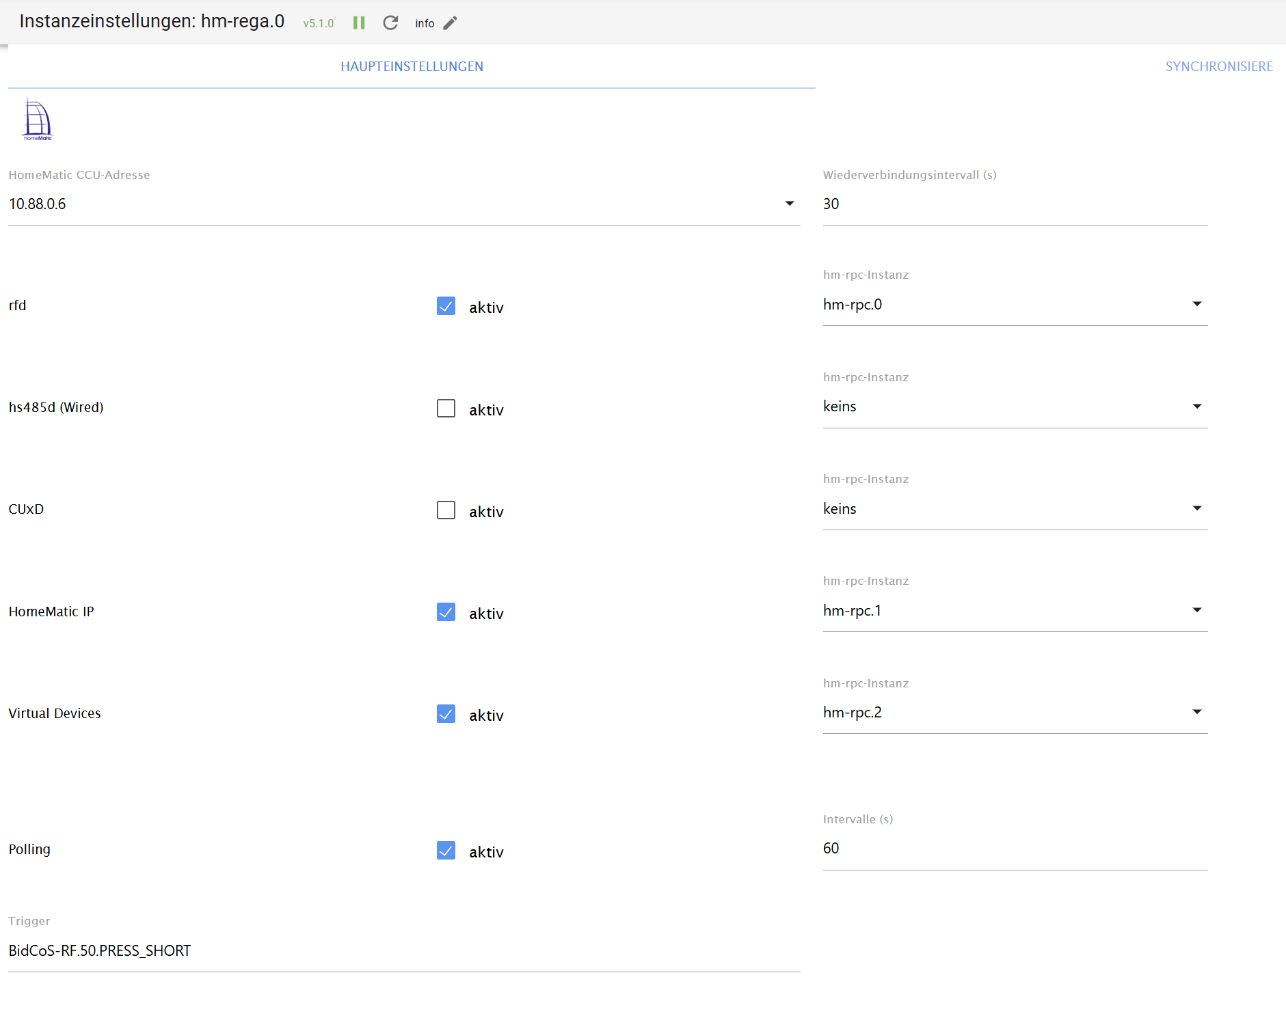Open CUxD hm-rpc-Instanz dropdown
Screen dimensions: 1286x1016
click(1015, 508)
